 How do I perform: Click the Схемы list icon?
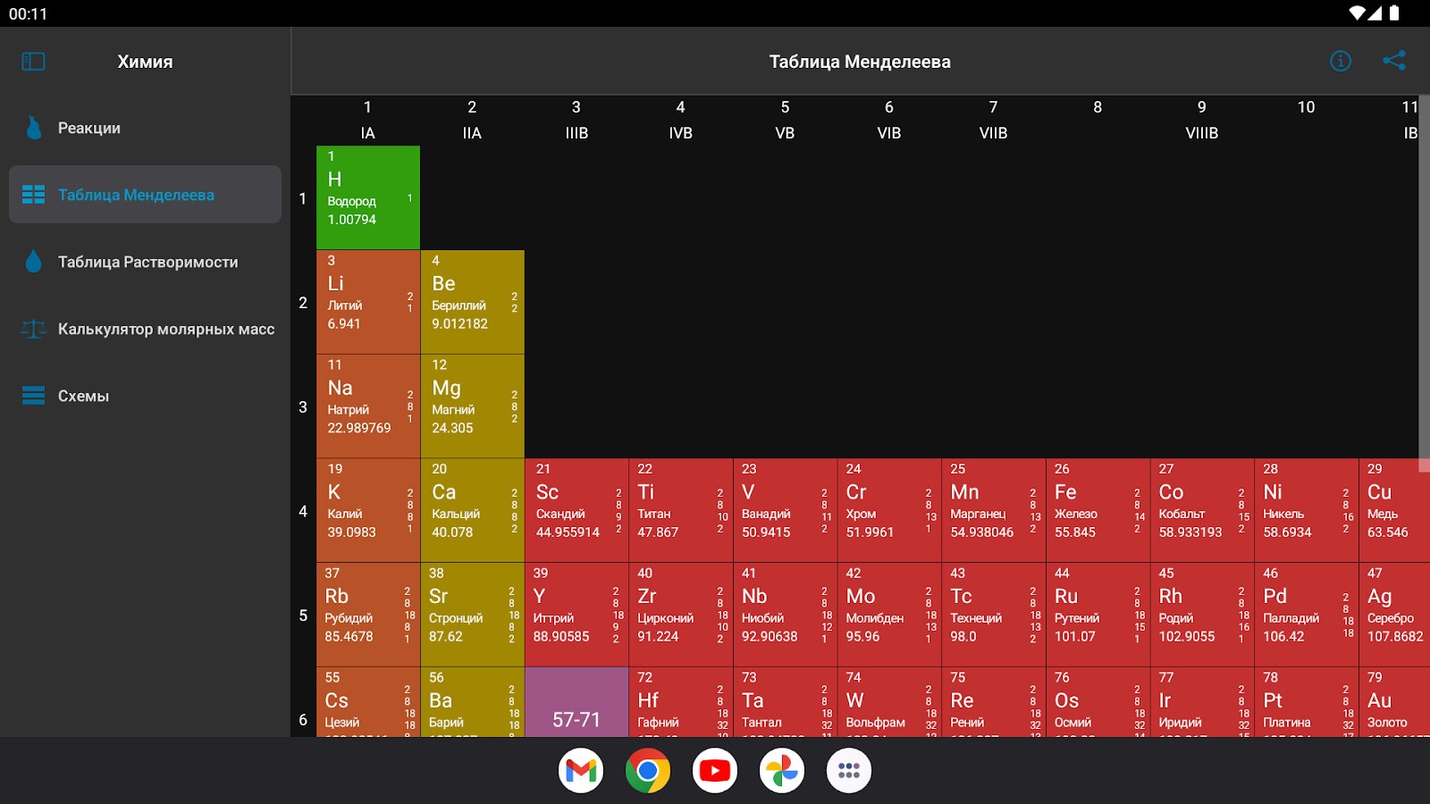(34, 396)
